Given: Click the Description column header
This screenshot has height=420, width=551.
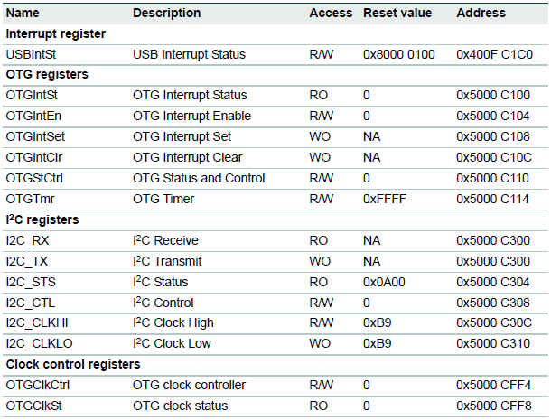Looking at the screenshot, I should [x=166, y=13].
